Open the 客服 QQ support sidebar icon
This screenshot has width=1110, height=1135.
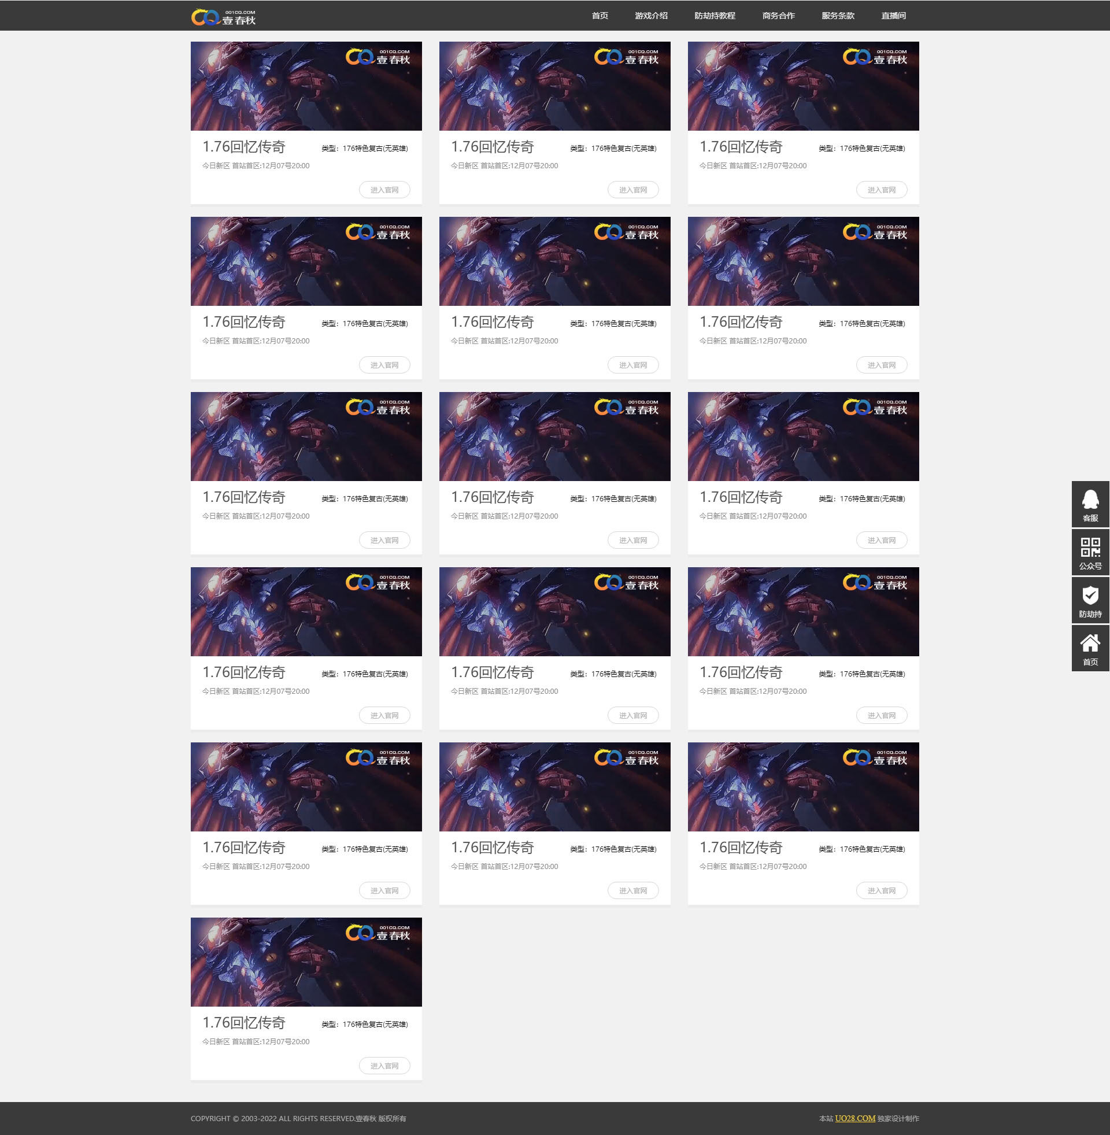coord(1090,504)
